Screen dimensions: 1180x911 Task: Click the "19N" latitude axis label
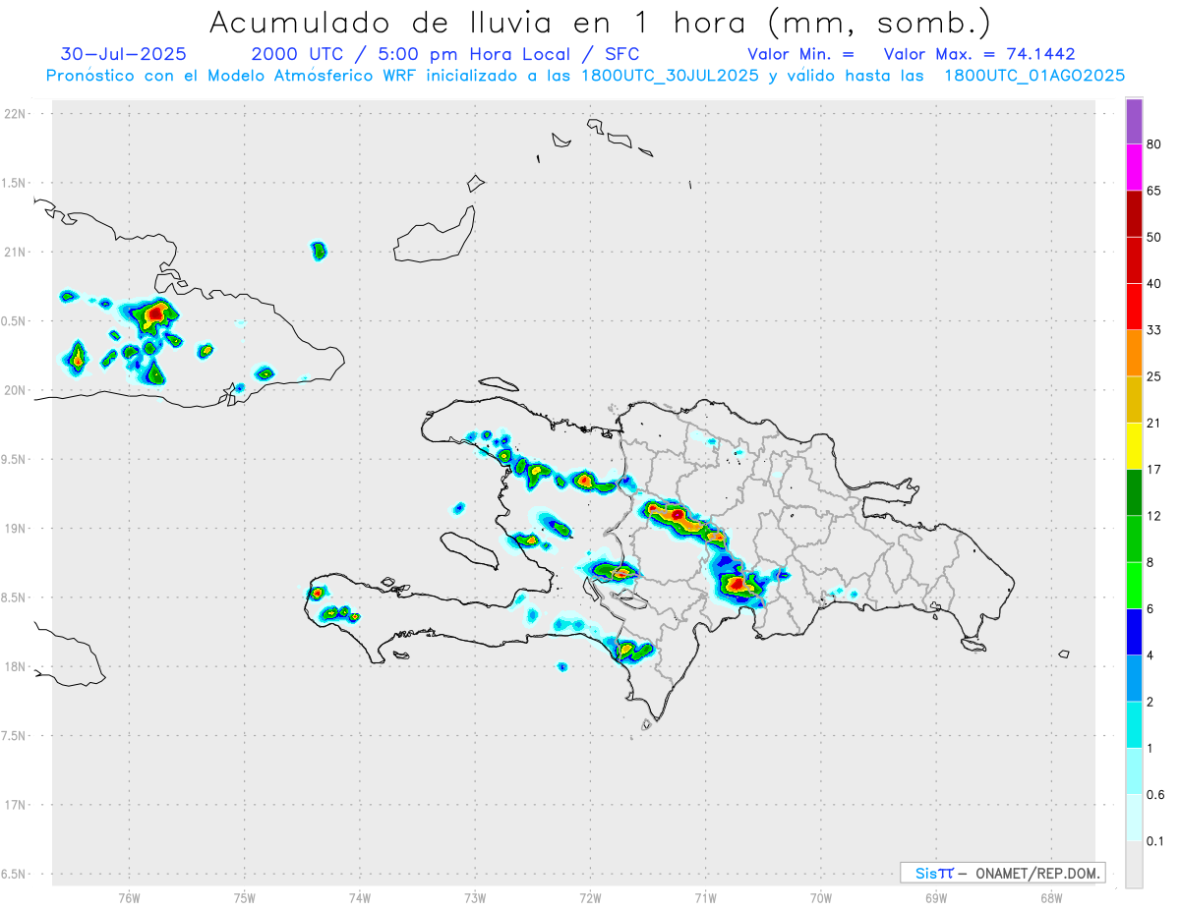[16, 528]
